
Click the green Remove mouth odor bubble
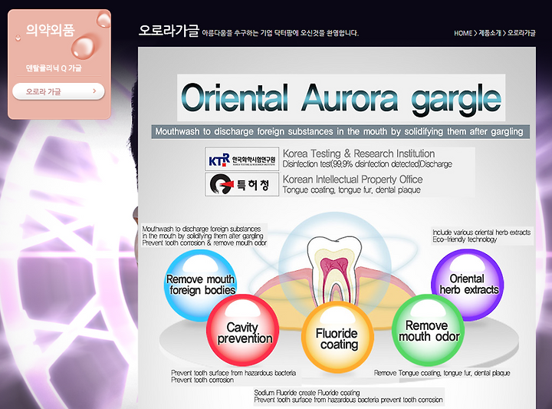point(428,331)
